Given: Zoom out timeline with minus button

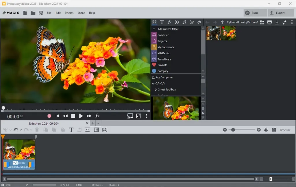Looking at the screenshot, I should tap(225, 130).
